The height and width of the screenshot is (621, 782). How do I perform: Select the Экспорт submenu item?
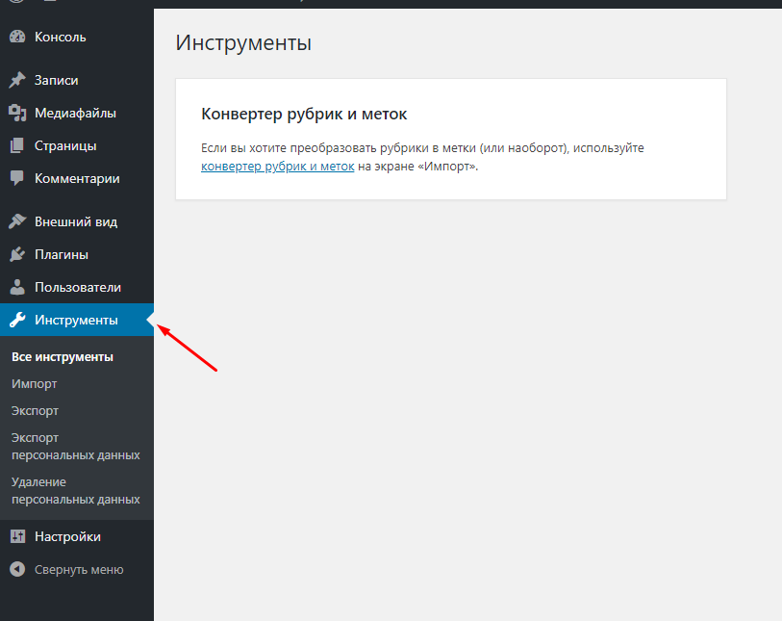pos(36,410)
